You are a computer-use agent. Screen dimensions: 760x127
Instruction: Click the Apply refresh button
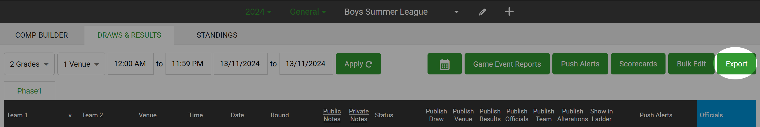pyautogui.click(x=358, y=64)
